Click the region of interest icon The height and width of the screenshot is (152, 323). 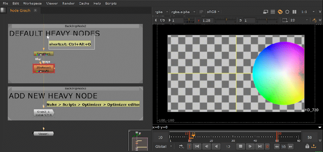[x=285, y=20]
